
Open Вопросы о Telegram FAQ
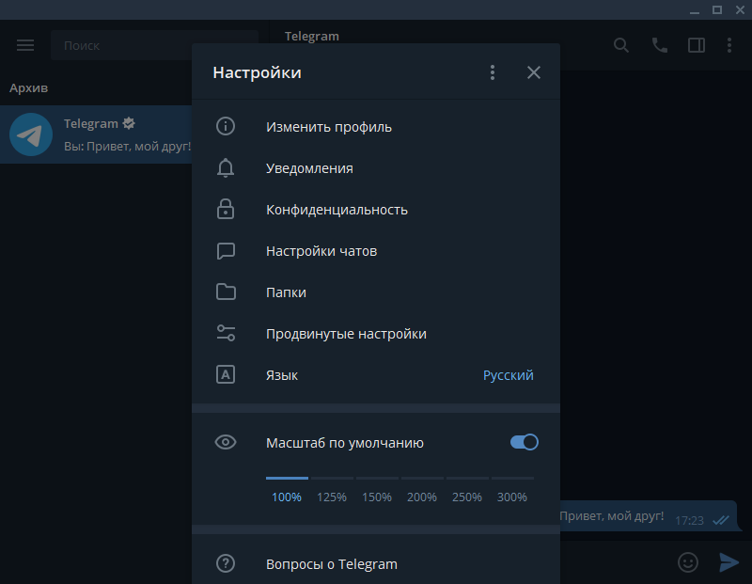(x=376, y=563)
